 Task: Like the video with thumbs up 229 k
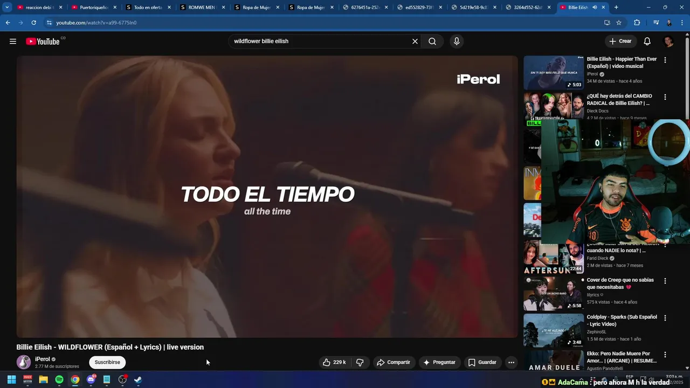pos(334,362)
